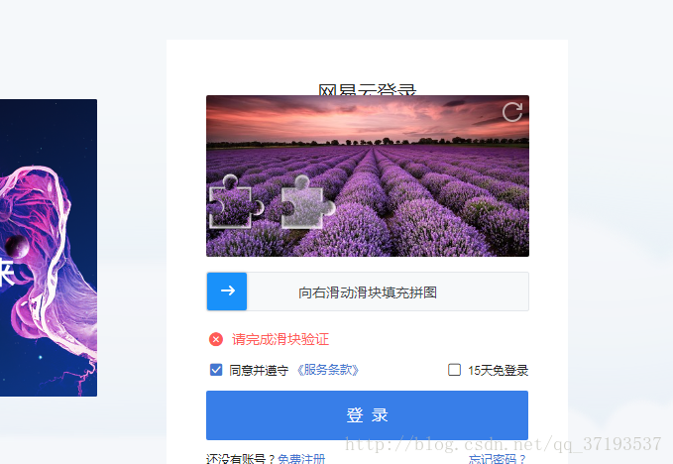
Task: Click the blue slider arrow handle
Action: [x=227, y=291]
